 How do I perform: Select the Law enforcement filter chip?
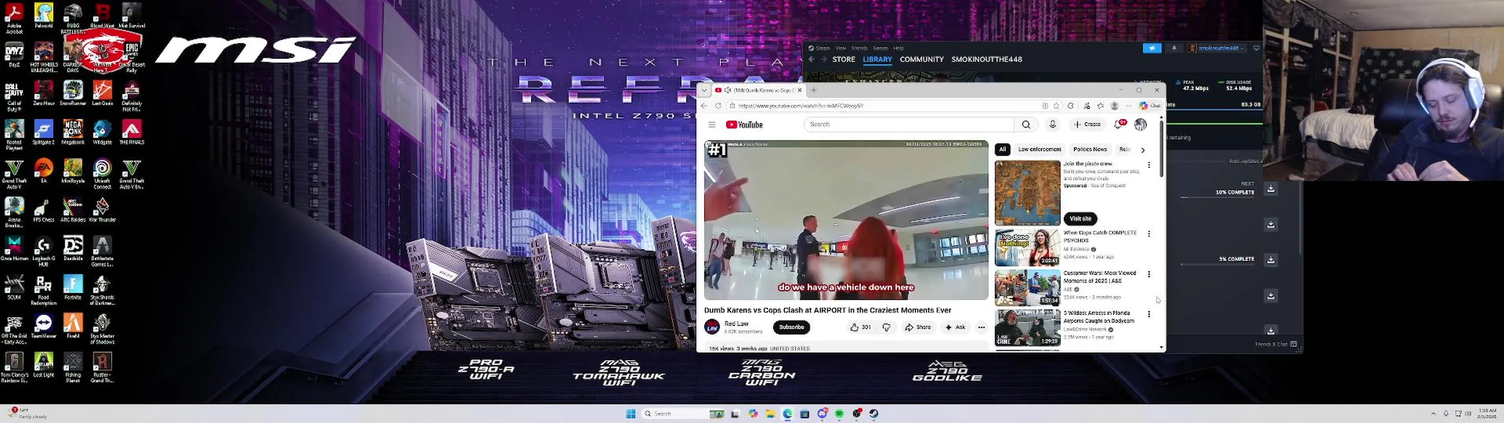pos(1039,149)
